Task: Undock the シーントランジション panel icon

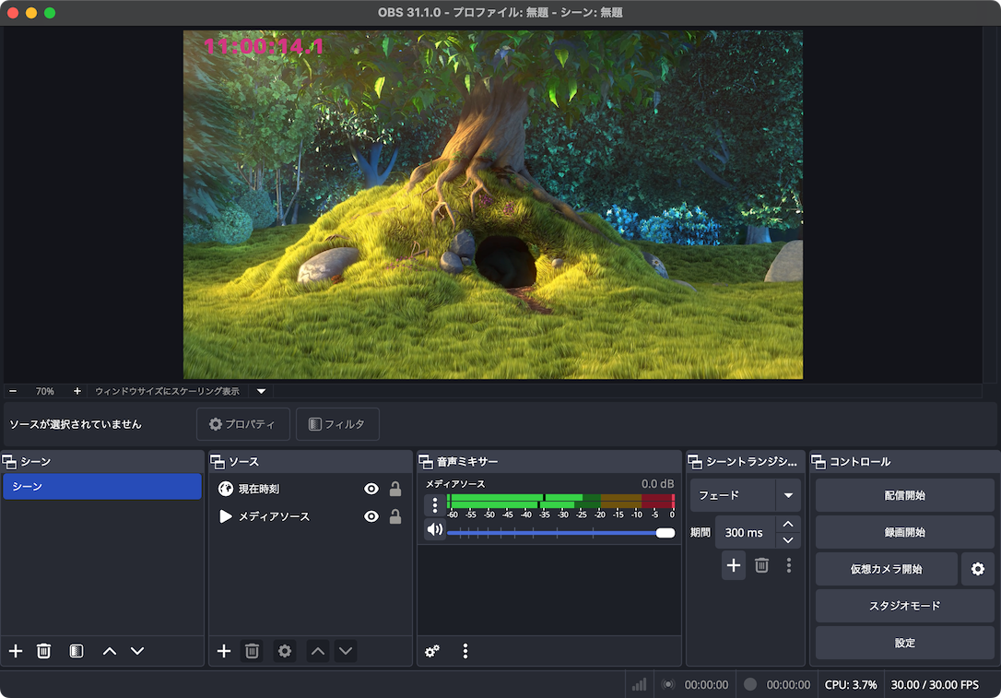Action: click(695, 462)
